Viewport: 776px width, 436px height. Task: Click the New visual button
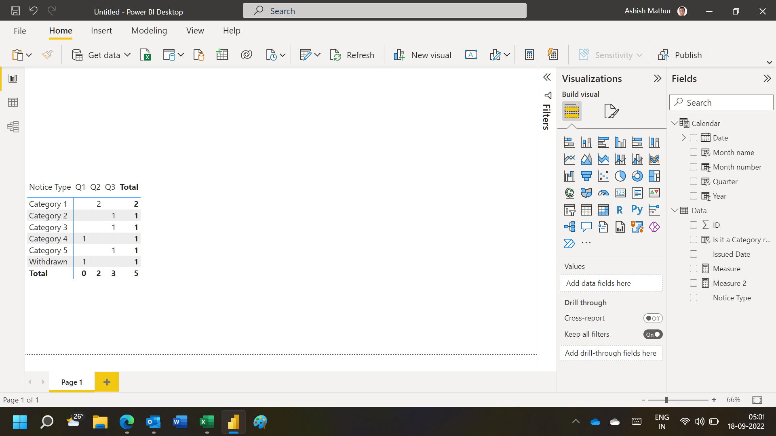[x=422, y=55]
